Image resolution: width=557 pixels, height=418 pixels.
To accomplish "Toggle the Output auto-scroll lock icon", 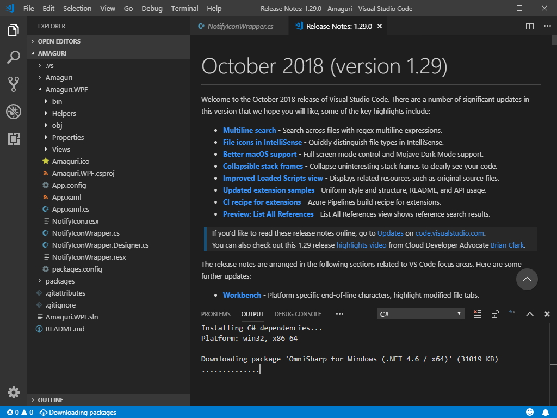I will point(494,314).
